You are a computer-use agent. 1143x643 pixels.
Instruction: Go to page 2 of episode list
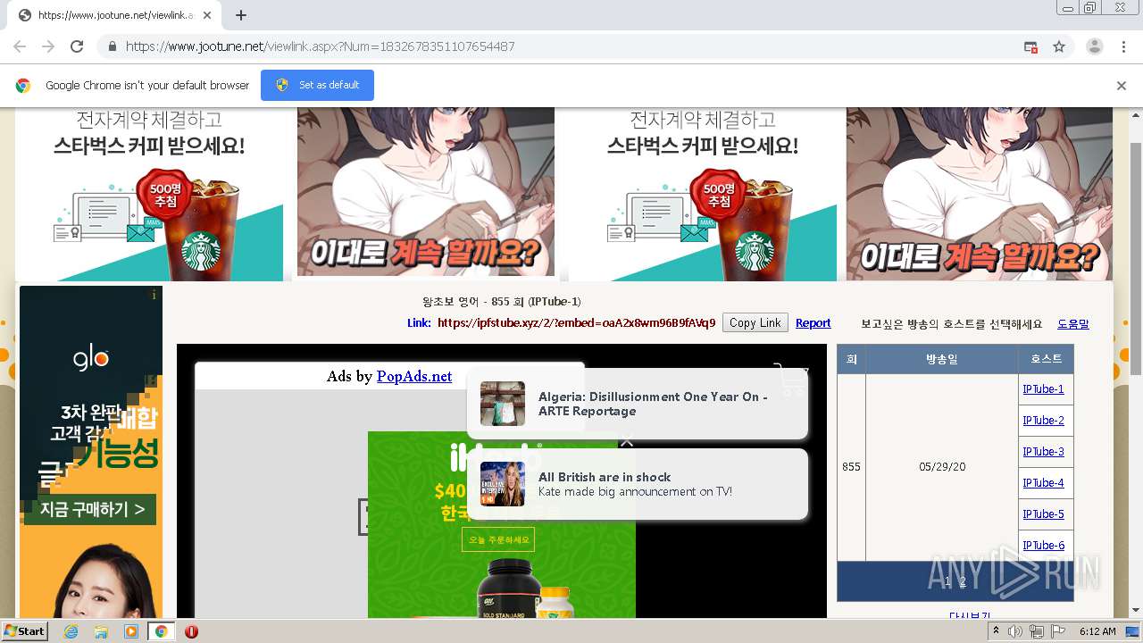pyautogui.click(x=963, y=581)
